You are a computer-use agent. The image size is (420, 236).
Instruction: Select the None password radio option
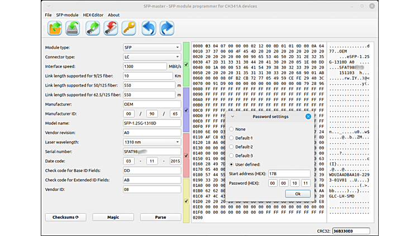coord(232,129)
